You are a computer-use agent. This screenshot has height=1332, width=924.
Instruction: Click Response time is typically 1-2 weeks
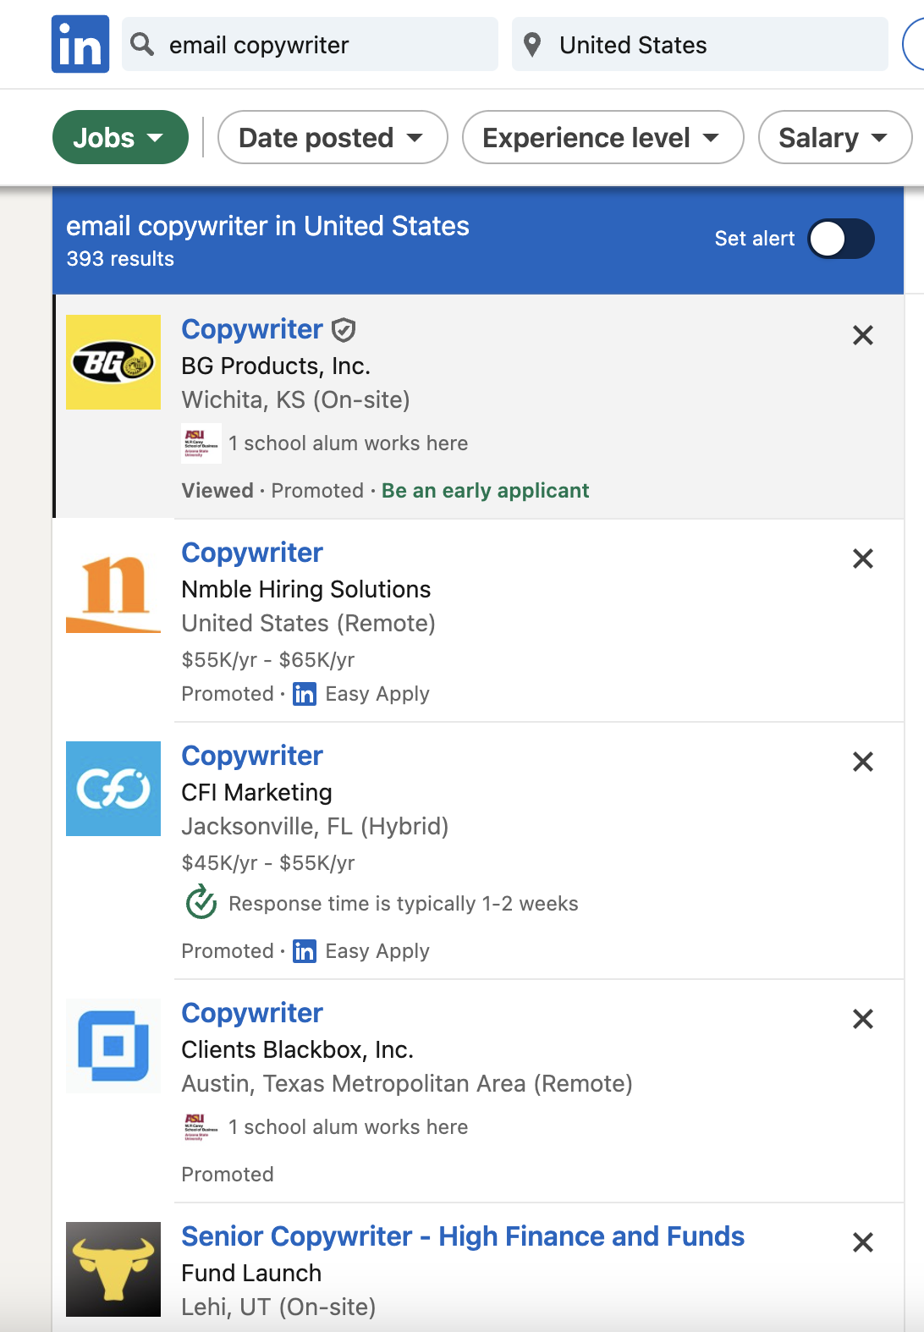point(404,904)
